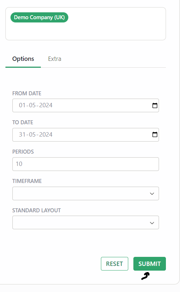Focus the Periods input showing 10
The height and width of the screenshot is (292, 180).
[x=86, y=164]
